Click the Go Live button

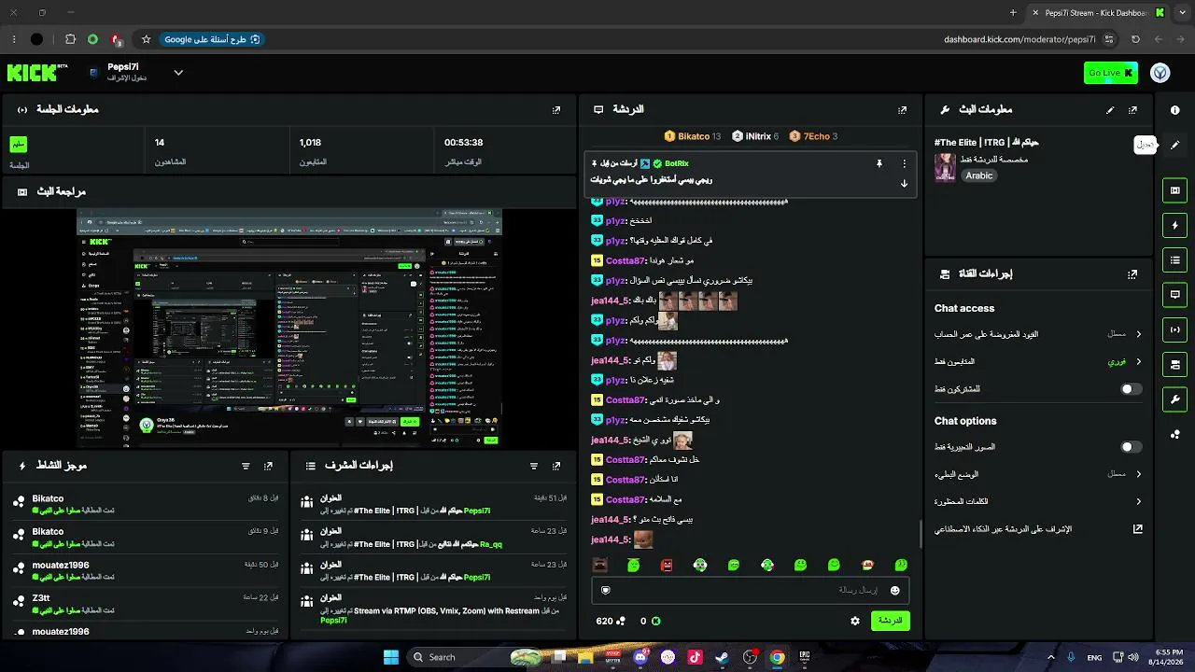tap(1111, 73)
